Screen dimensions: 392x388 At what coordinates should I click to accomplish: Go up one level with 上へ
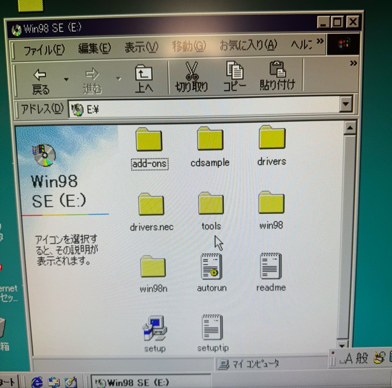144,79
